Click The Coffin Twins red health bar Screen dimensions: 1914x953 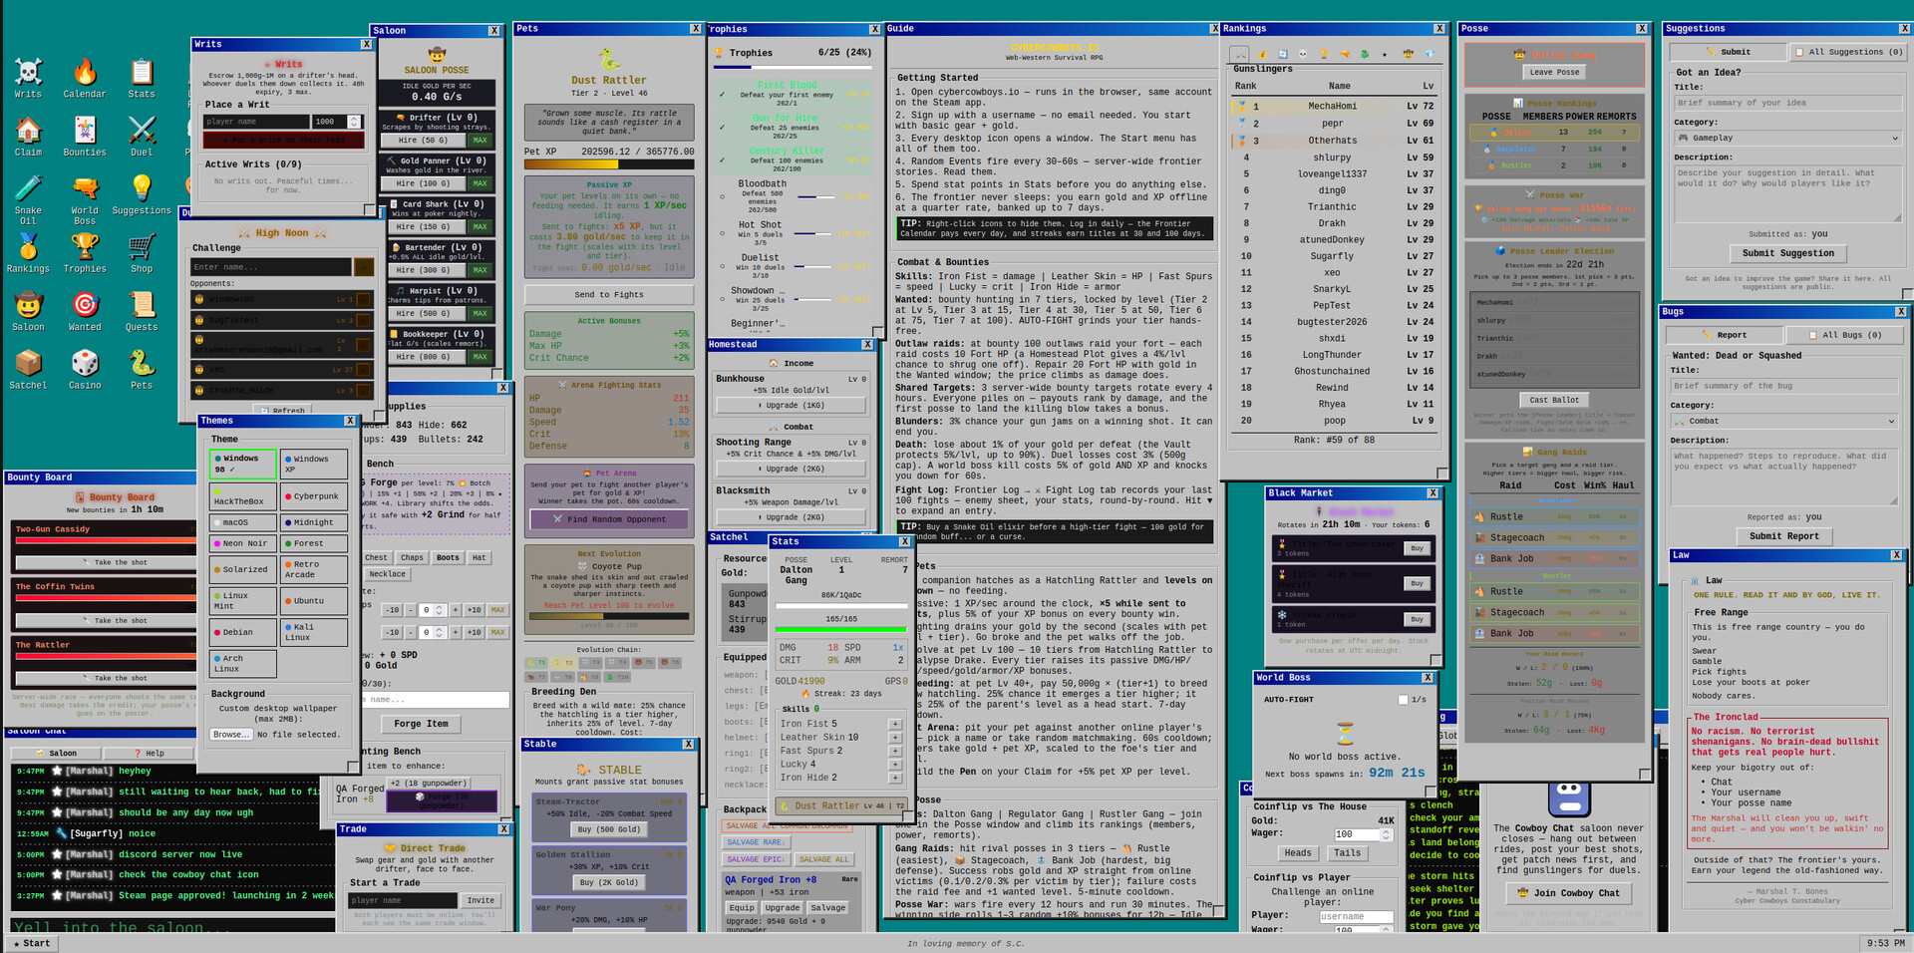tap(105, 598)
